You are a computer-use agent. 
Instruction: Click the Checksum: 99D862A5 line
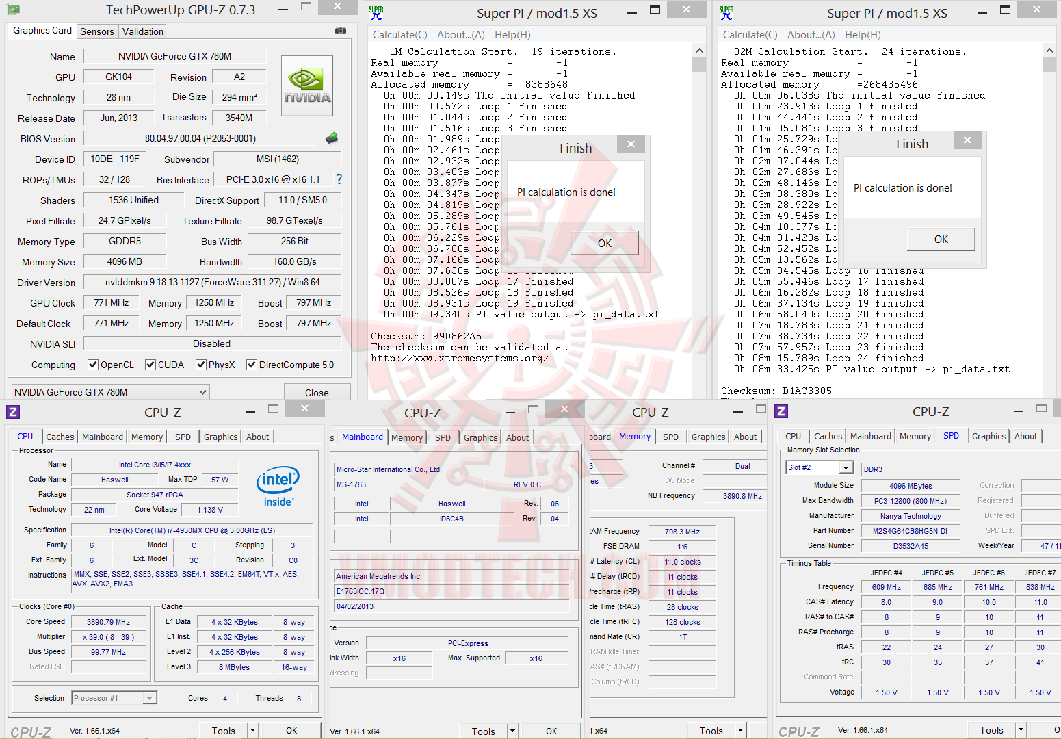tap(426, 336)
